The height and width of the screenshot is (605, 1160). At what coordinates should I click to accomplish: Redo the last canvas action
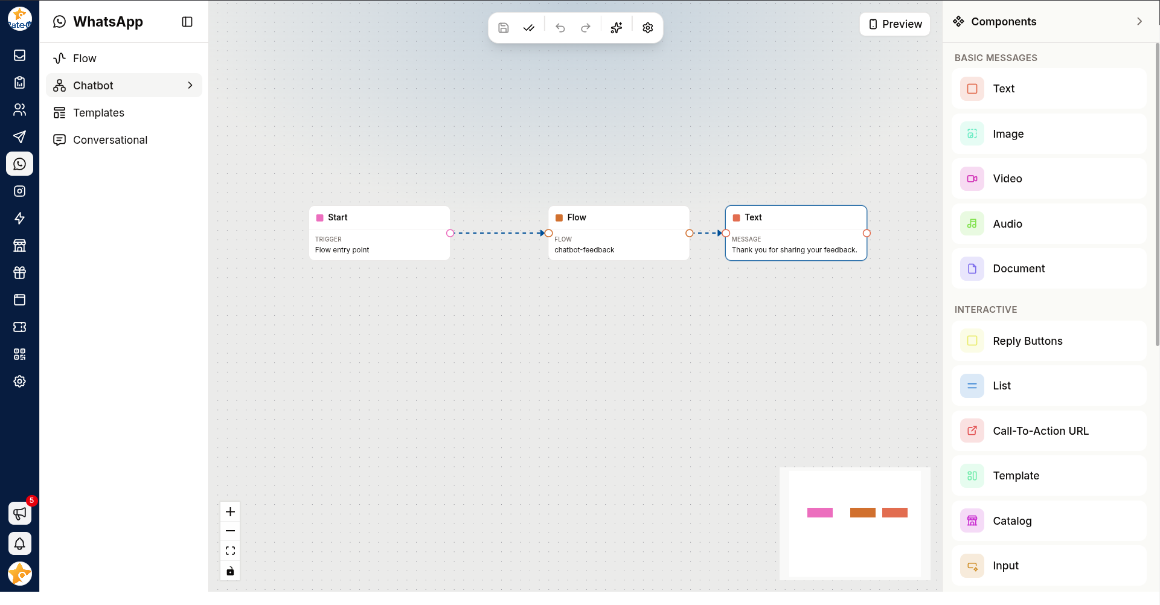point(586,28)
